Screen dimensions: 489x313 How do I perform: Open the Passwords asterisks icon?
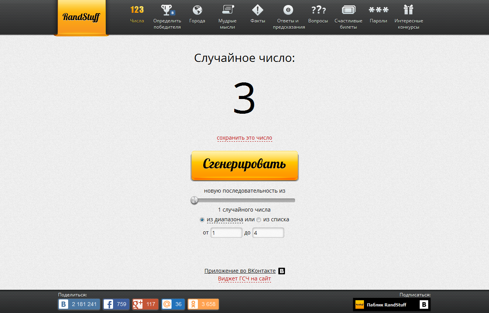click(378, 10)
